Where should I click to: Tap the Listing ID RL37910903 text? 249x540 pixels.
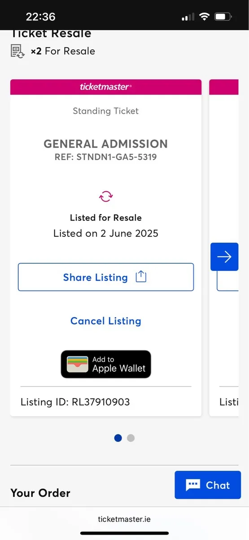click(x=75, y=402)
